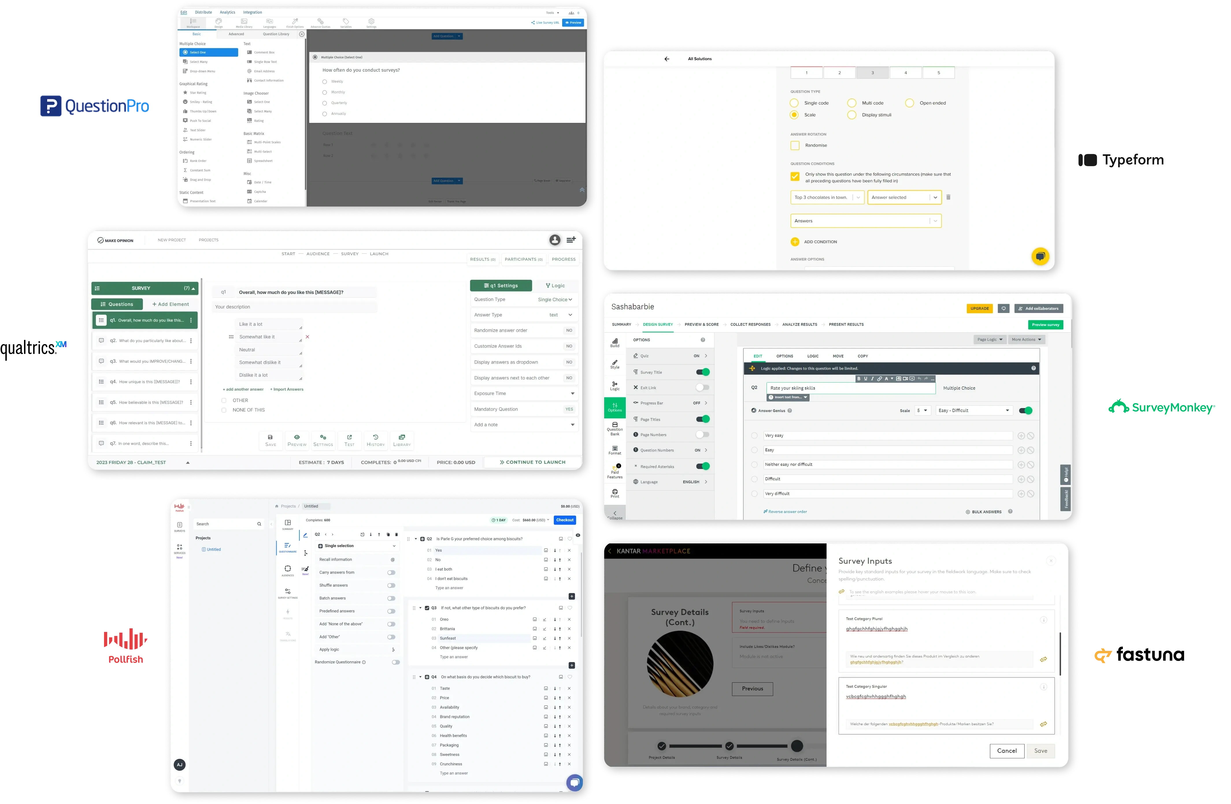Click the Checkout button
This screenshot has width=1231, height=804.
click(x=565, y=520)
